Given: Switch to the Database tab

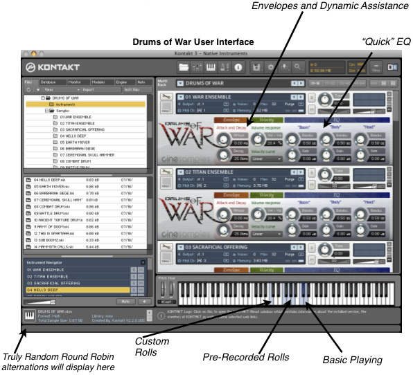Looking at the screenshot, I should (53, 82).
